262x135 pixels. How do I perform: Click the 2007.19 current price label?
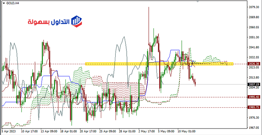coord(254,84)
